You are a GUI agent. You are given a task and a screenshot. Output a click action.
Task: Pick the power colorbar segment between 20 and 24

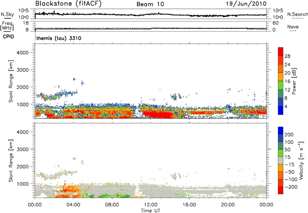pos(281,68)
